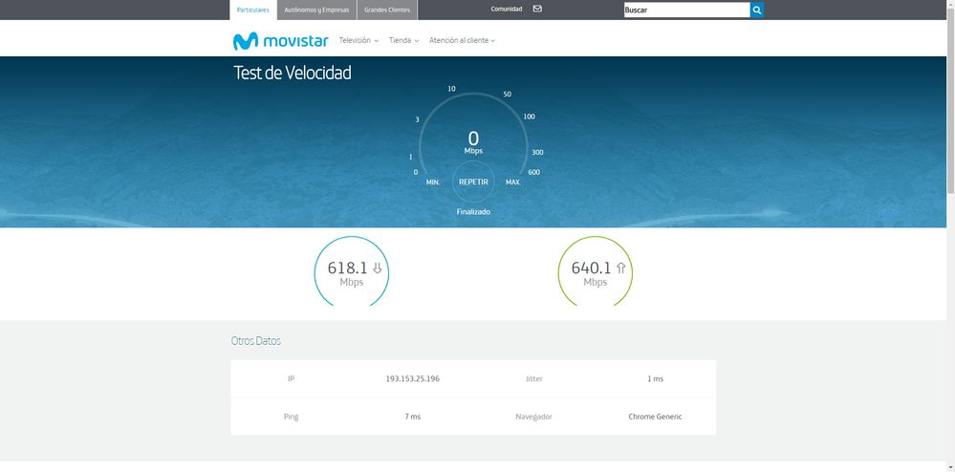Screen dimensions: 955x472
Task: Click the download arrow next to 618.1
Action: click(378, 268)
